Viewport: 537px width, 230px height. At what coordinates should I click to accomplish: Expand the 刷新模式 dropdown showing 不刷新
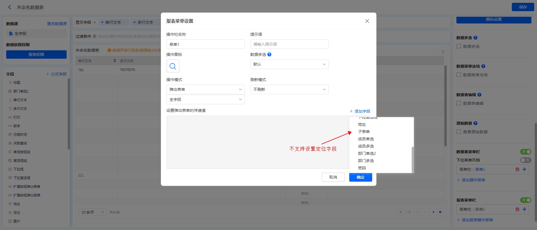tap(289, 89)
